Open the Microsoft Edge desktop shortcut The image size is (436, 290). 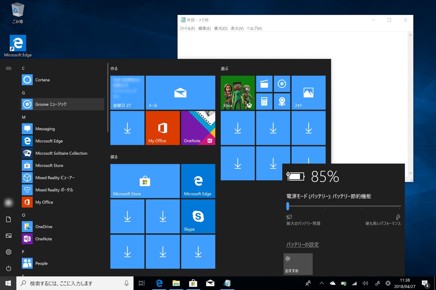point(18,46)
